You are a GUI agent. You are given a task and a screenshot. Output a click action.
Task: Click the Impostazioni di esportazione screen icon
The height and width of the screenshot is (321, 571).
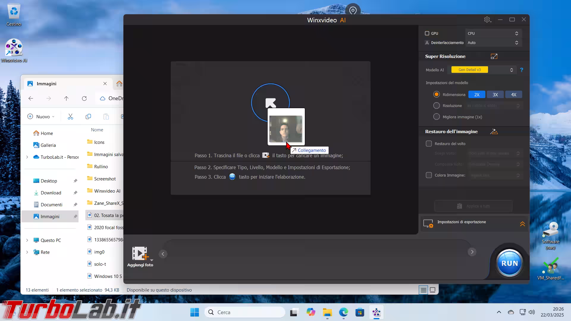[428, 224]
